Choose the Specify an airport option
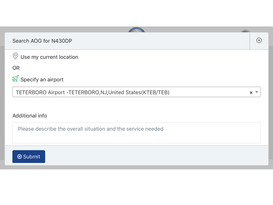 point(42,80)
